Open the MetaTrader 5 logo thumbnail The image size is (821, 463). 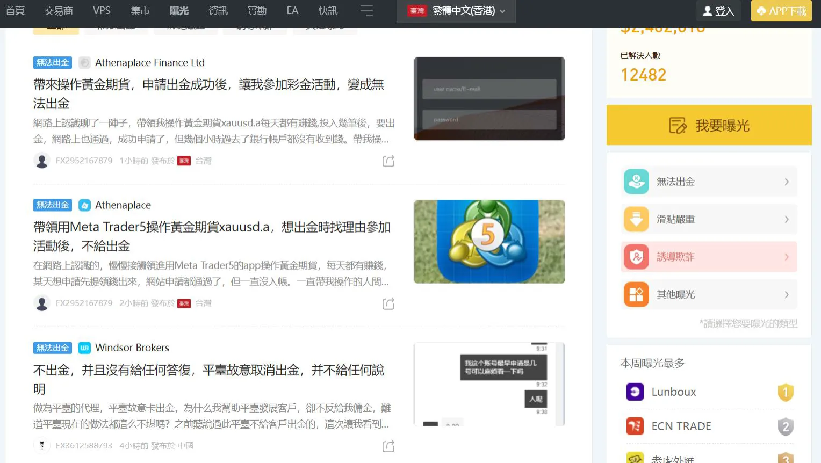click(489, 242)
